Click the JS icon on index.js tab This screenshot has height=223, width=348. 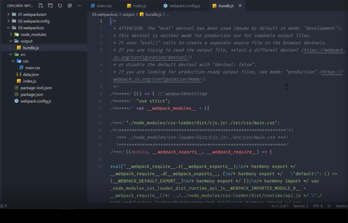129,6
